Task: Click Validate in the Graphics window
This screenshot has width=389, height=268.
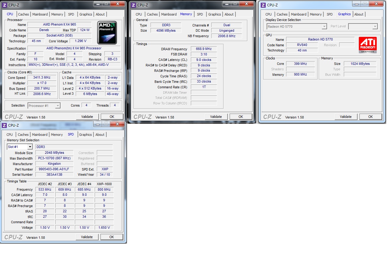Action: [346, 117]
